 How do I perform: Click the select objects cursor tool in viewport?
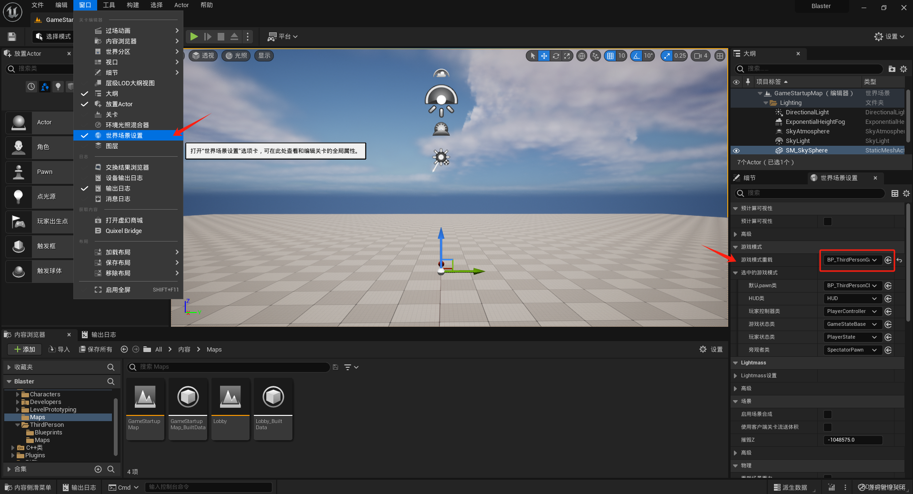(x=532, y=56)
